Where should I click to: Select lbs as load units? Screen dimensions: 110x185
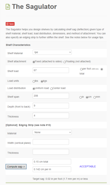point(34,81)
